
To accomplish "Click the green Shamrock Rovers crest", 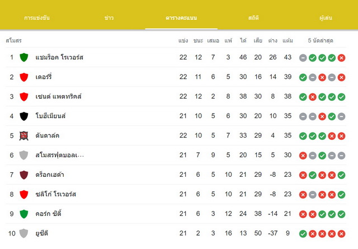I will (24, 57).
